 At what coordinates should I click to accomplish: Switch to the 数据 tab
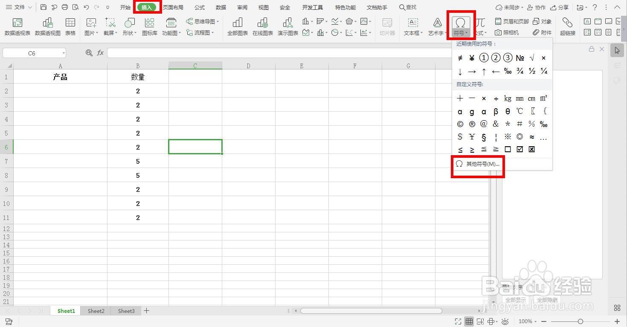tap(221, 7)
